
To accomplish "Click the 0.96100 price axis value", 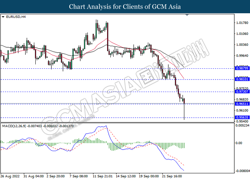I will tap(242, 110).
